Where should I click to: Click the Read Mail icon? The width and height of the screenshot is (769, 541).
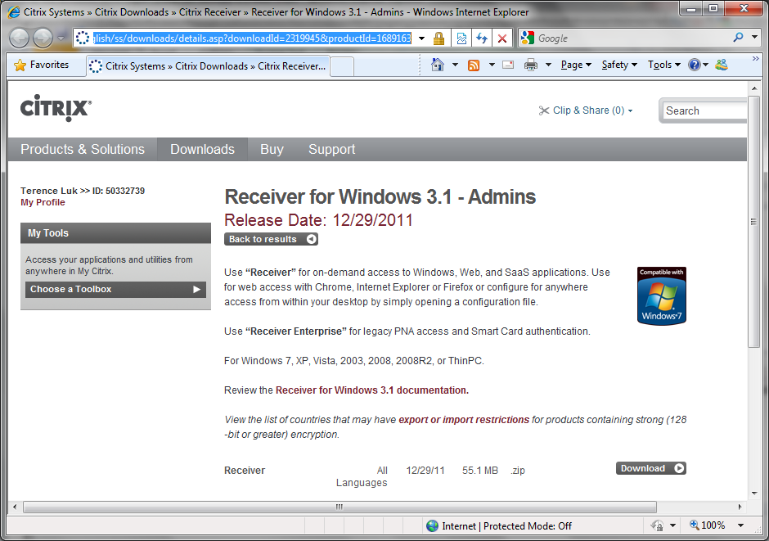[508, 65]
